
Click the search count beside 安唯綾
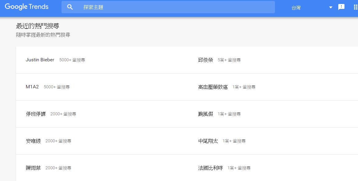(58, 141)
